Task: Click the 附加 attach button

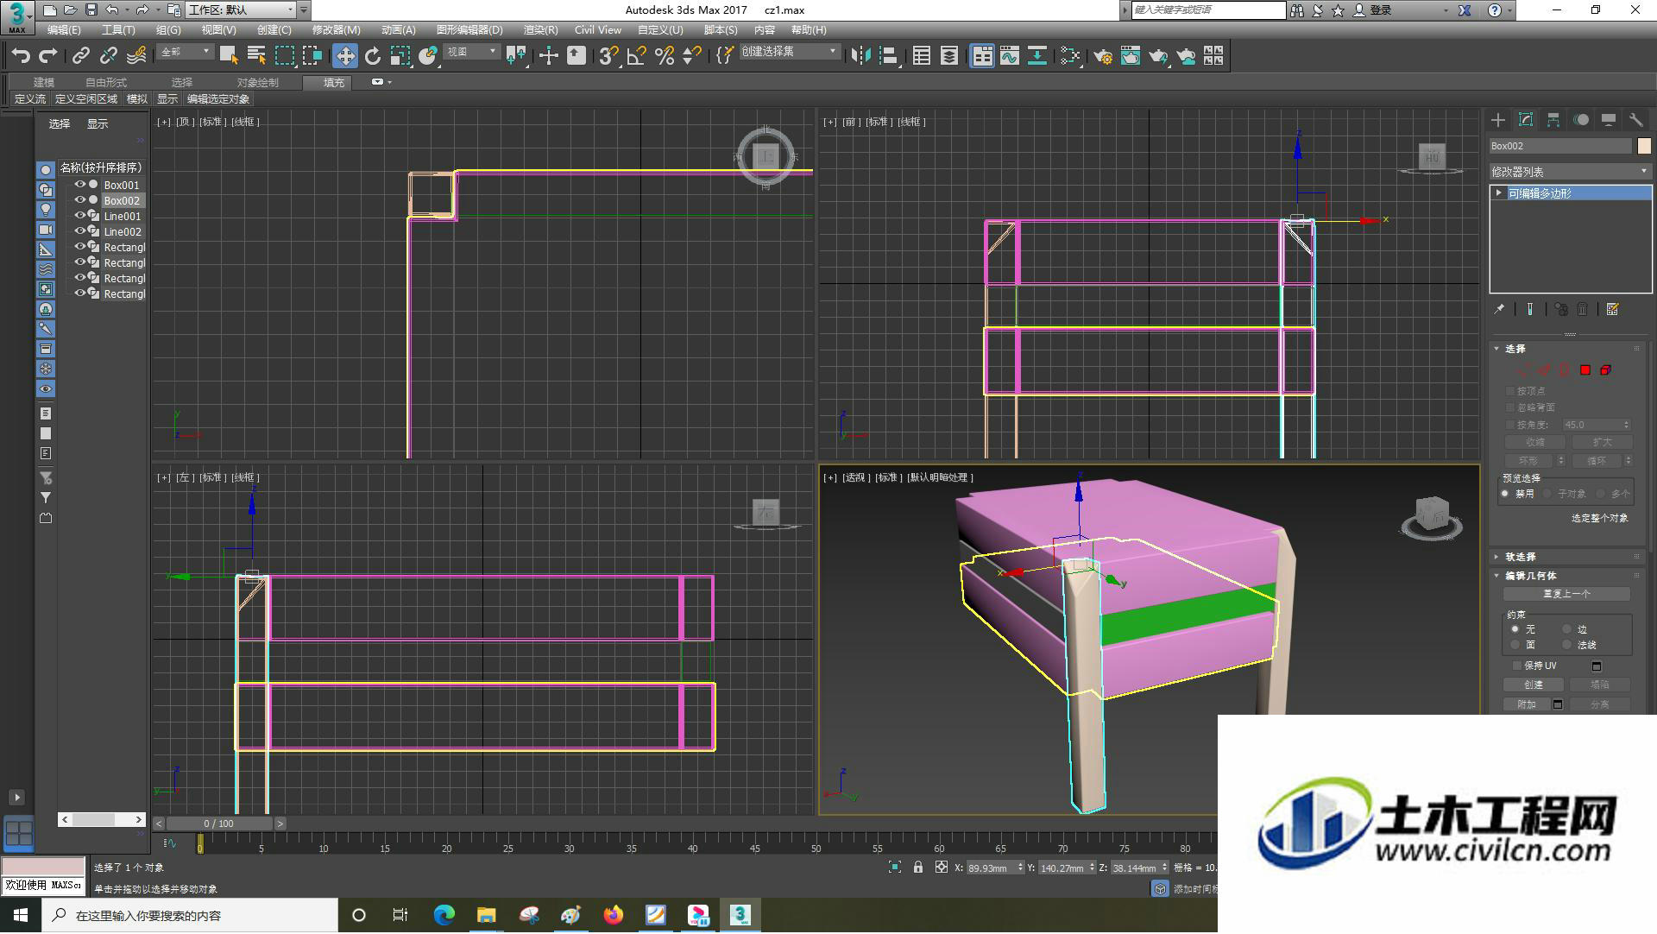Action: 1526,704
